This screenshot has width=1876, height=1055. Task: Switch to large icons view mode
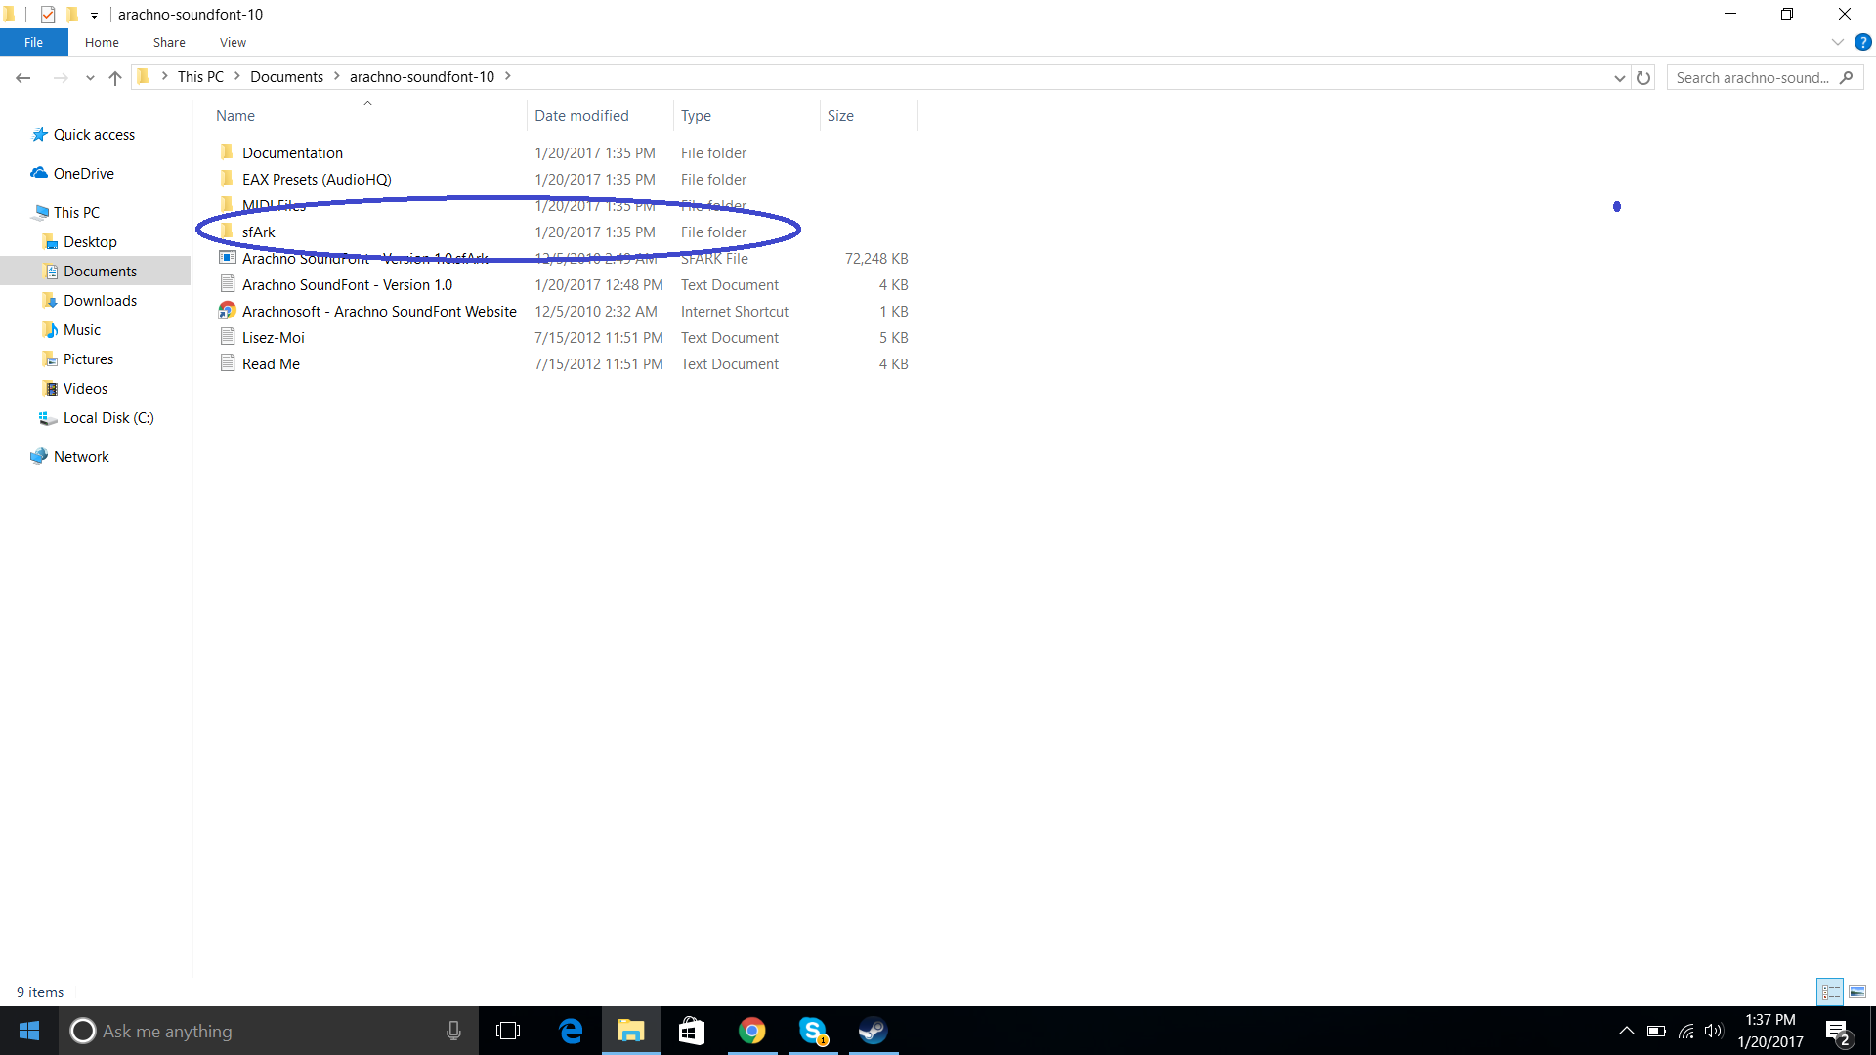[x=1857, y=992]
